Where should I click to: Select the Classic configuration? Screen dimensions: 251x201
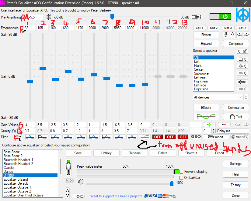point(30,168)
